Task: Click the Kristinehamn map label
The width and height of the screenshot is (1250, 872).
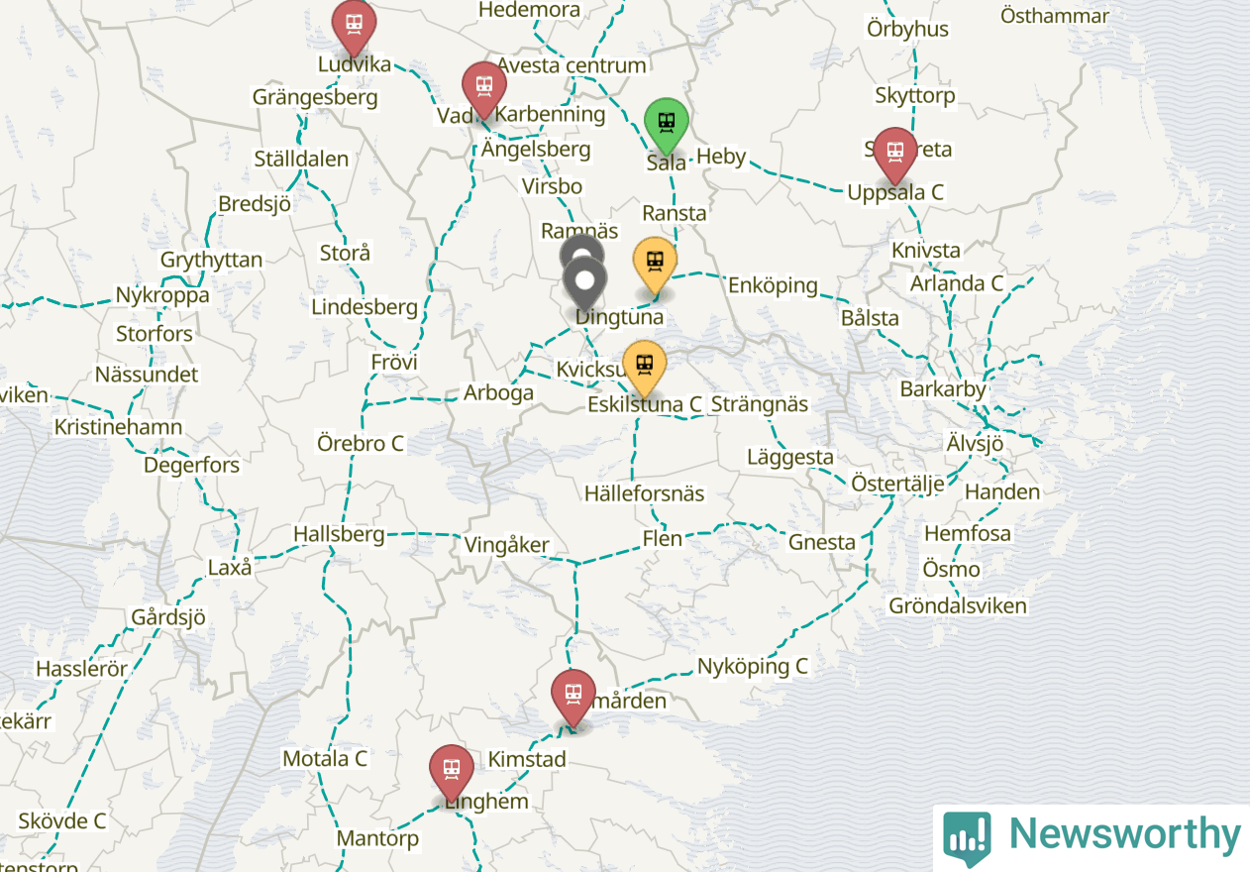Action: tap(118, 427)
